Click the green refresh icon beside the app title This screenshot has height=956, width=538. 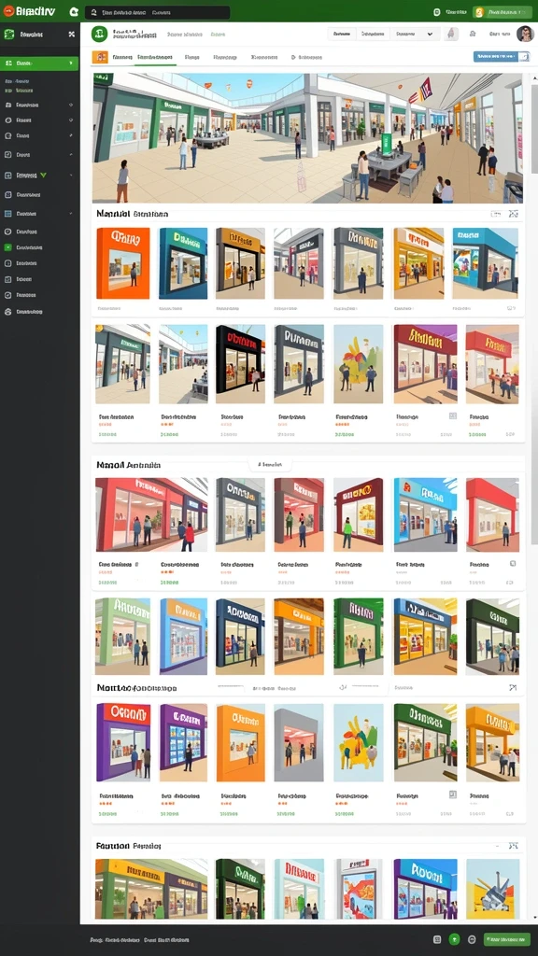click(x=74, y=11)
